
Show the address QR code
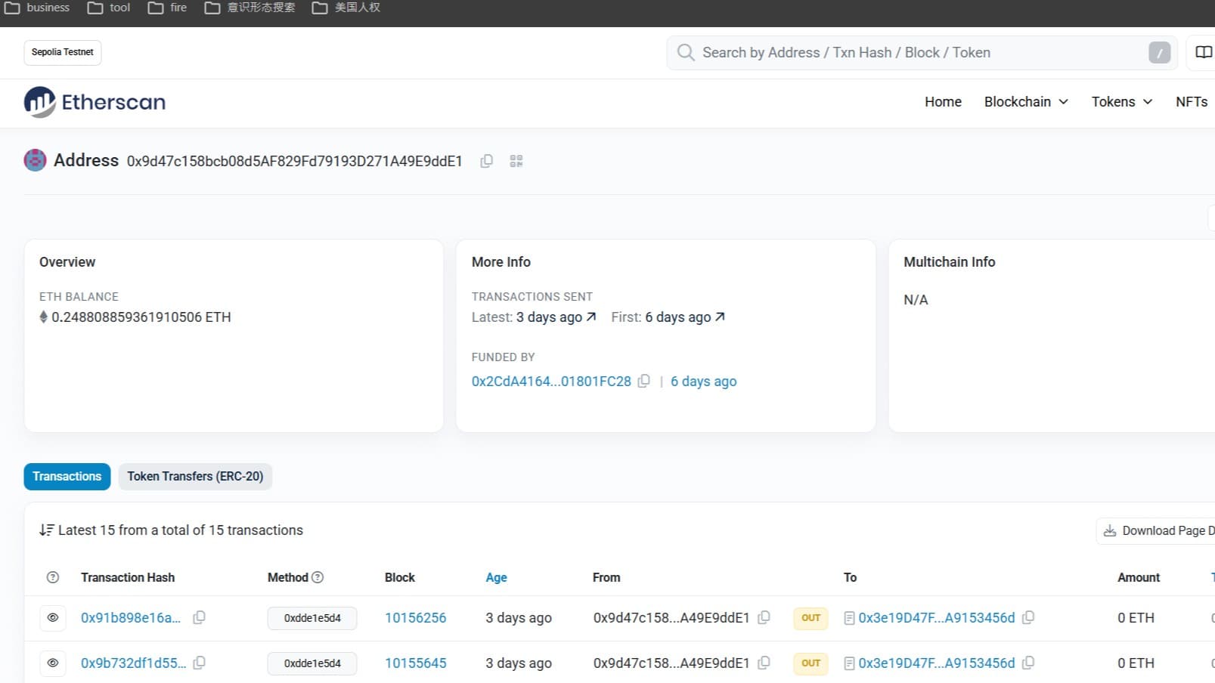pyautogui.click(x=516, y=161)
